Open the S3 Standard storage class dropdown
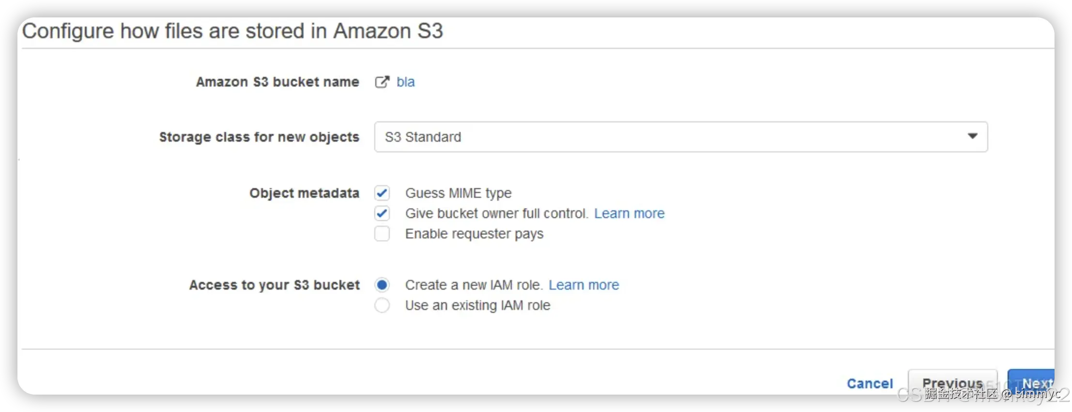Viewport: 1072px width, 412px height. tap(678, 137)
